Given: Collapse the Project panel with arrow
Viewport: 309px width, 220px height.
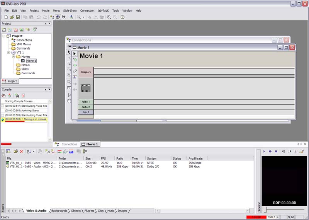Looking at the screenshot, I should tap(46, 24).
